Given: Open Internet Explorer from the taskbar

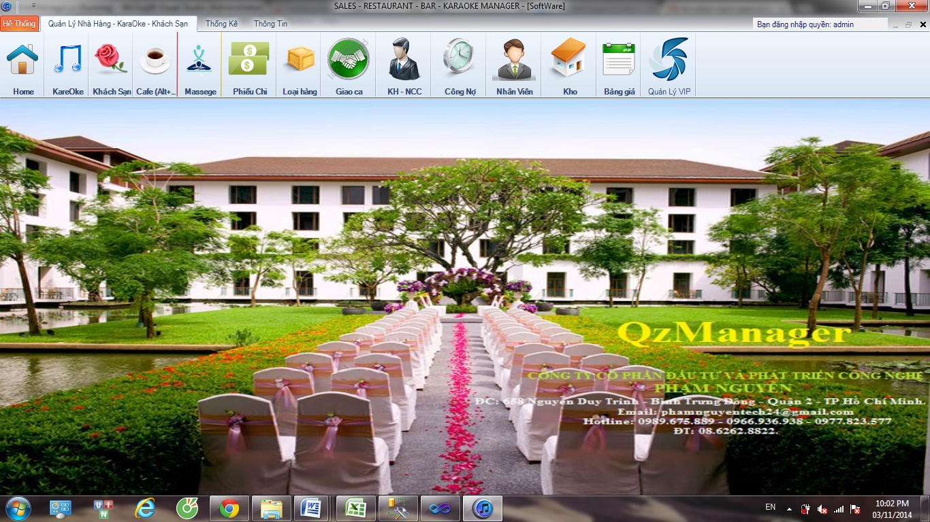Looking at the screenshot, I should point(145,508).
